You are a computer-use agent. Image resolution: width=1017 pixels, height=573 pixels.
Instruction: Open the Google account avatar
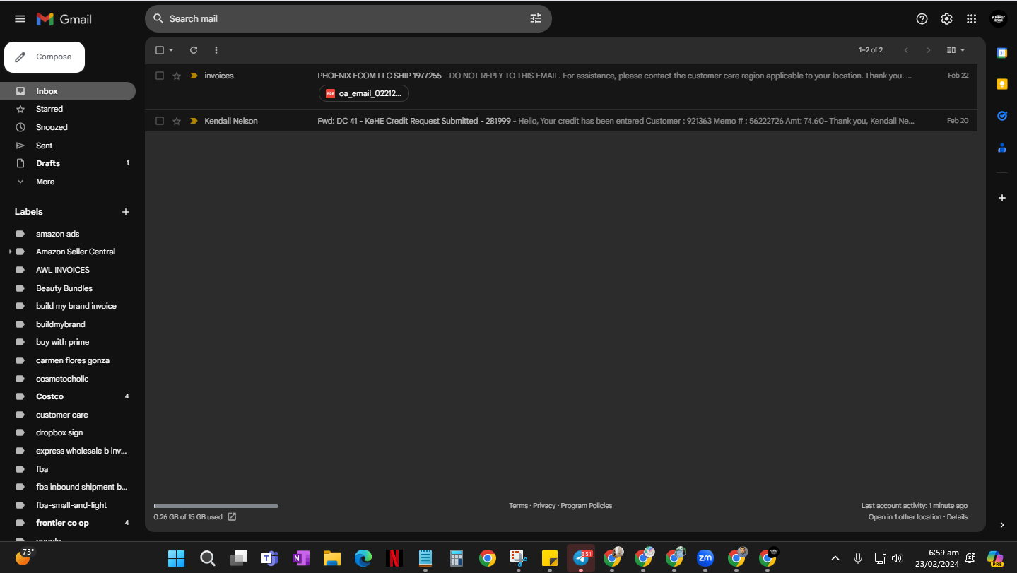coord(999,19)
